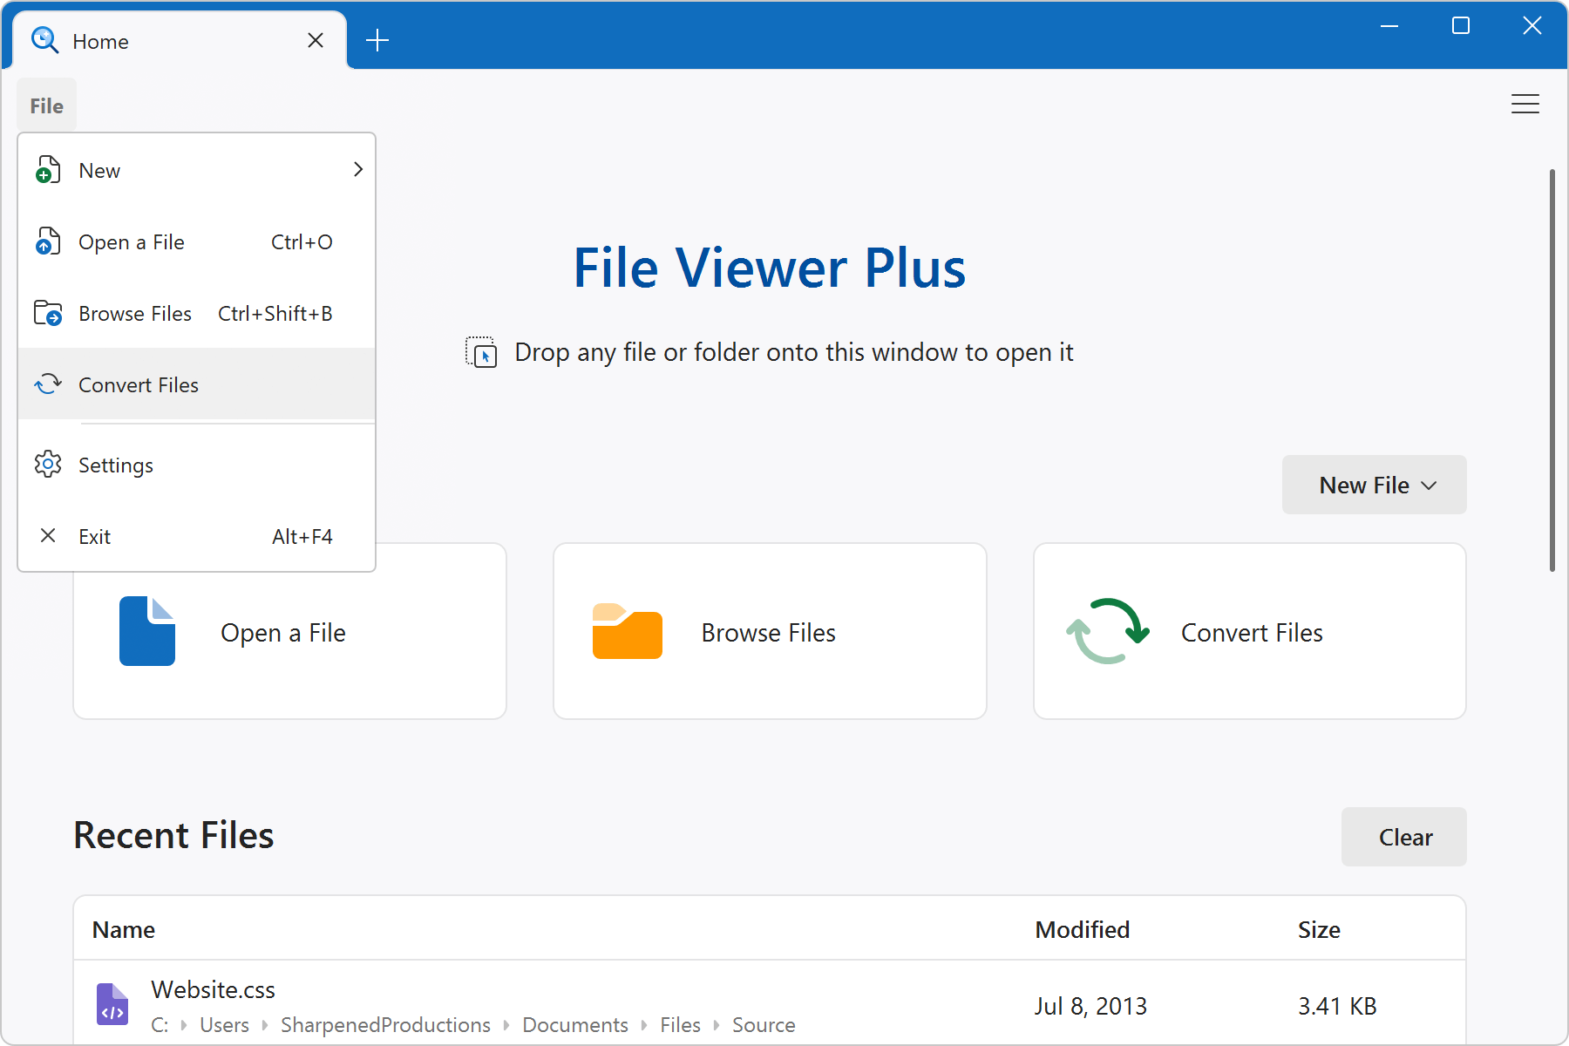Select Exit from the File menu
Image resolution: width=1569 pixels, height=1046 pixels.
94,535
